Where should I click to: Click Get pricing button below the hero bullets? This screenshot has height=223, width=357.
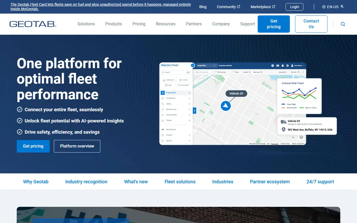tap(33, 146)
